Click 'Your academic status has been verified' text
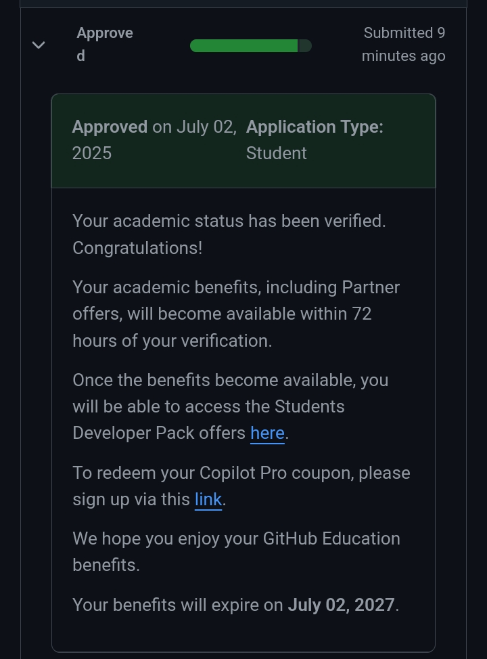The image size is (487, 659). click(229, 221)
